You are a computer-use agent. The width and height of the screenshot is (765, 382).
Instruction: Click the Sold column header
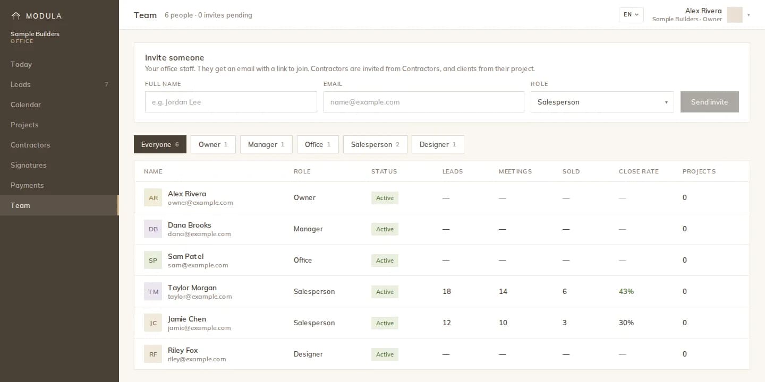[571, 171]
